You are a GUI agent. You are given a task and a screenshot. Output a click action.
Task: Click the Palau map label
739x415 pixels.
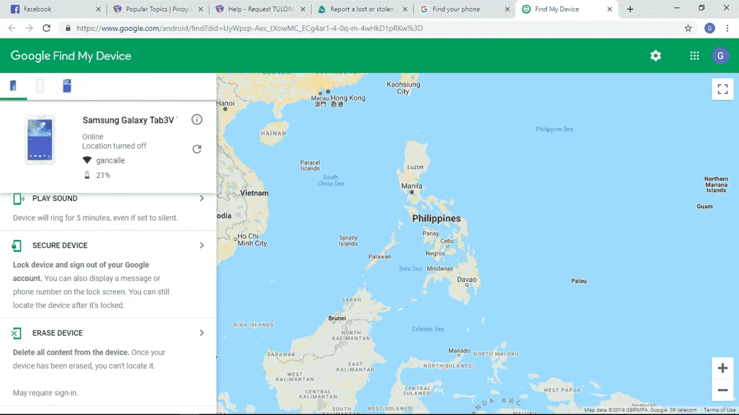pos(579,280)
